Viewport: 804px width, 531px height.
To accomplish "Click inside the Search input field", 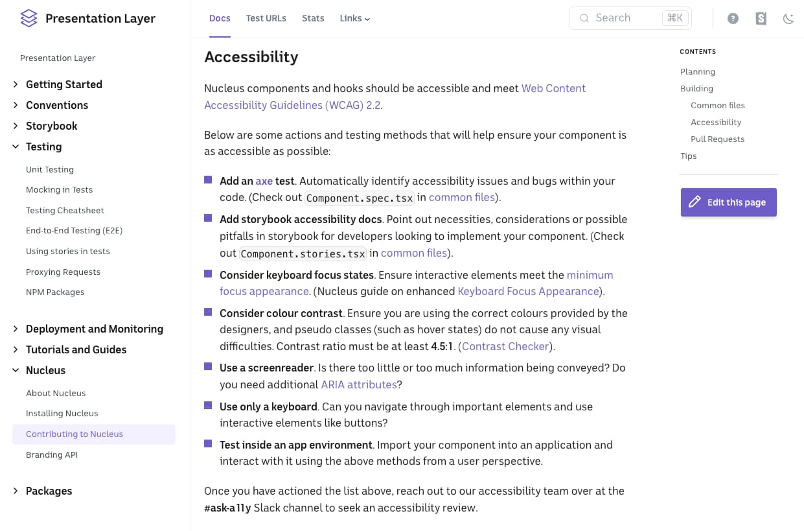I will pos(622,18).
